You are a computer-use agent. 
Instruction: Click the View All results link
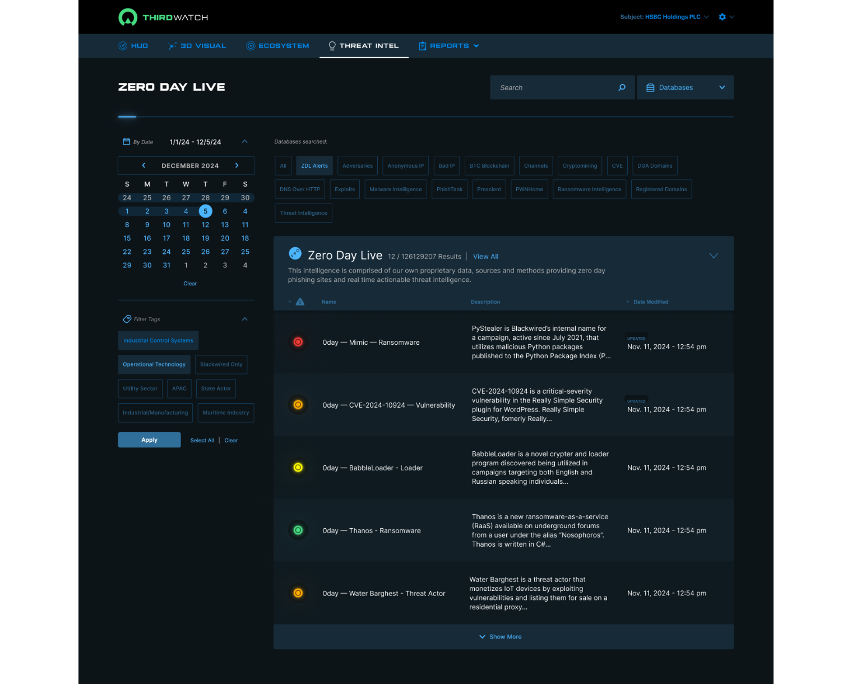[x=485, y=257]
